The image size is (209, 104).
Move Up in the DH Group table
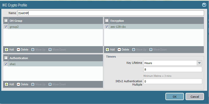point(38,50)
